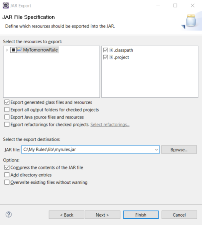Enable Overwrite existing files without warning
202x225 pixels.
(7, 182)
